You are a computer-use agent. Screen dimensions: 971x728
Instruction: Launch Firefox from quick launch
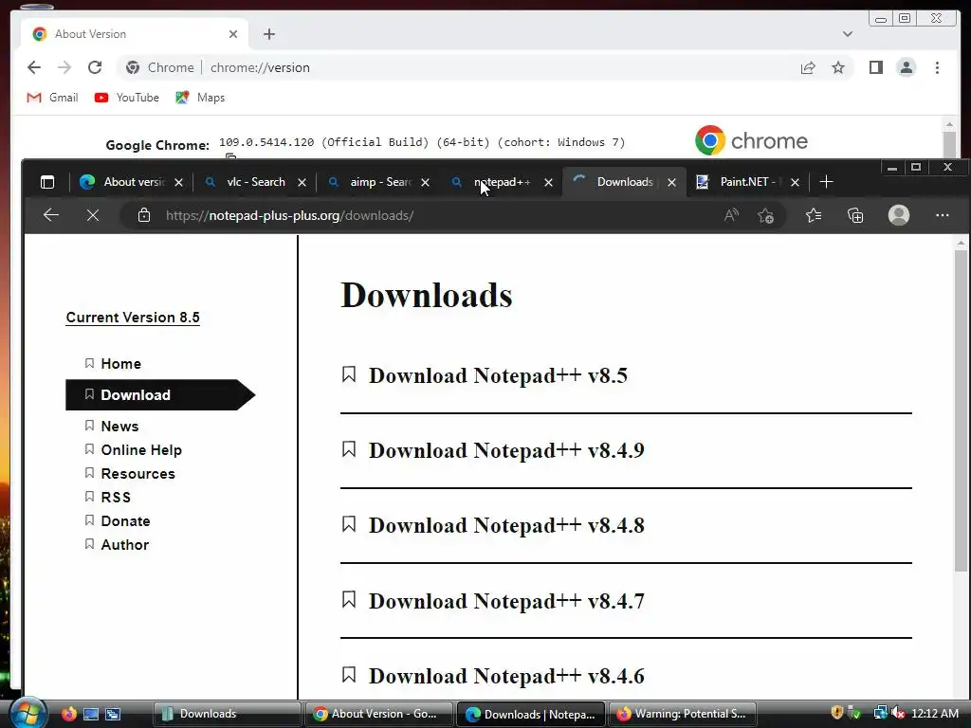[68, 714]
